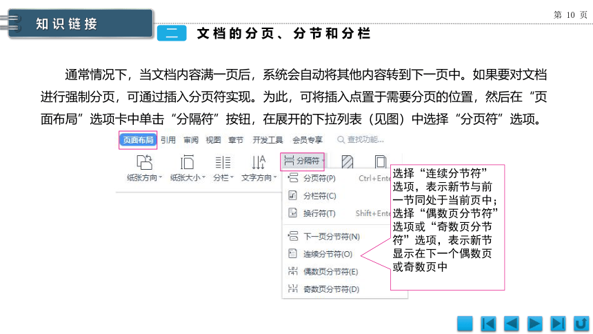Screen dimensions: 593x334
Task: Click the icon beside 分栏符(C)
Action: (x=293, y=195)
